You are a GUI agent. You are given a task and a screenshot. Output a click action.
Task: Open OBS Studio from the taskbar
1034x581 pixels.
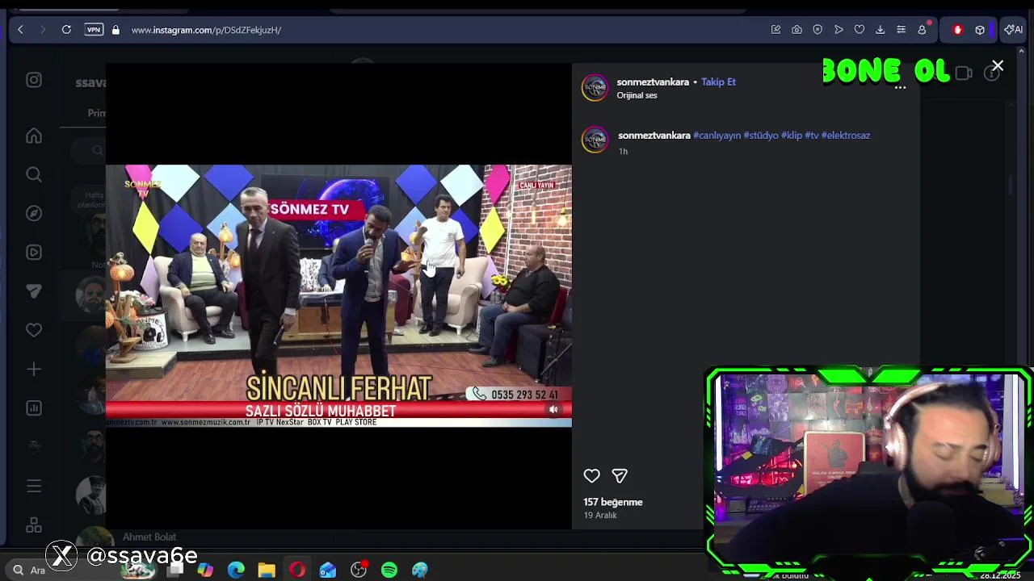[x=359, y=571]
